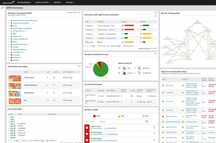
Task: Click the pencil edit icon beside NPM Summary
Action: coord(3,7)
